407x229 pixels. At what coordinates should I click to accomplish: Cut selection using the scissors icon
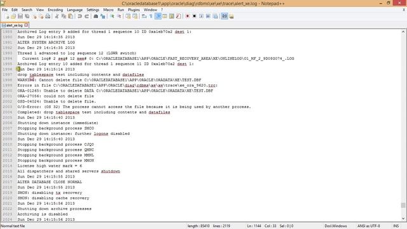[57, 17]
